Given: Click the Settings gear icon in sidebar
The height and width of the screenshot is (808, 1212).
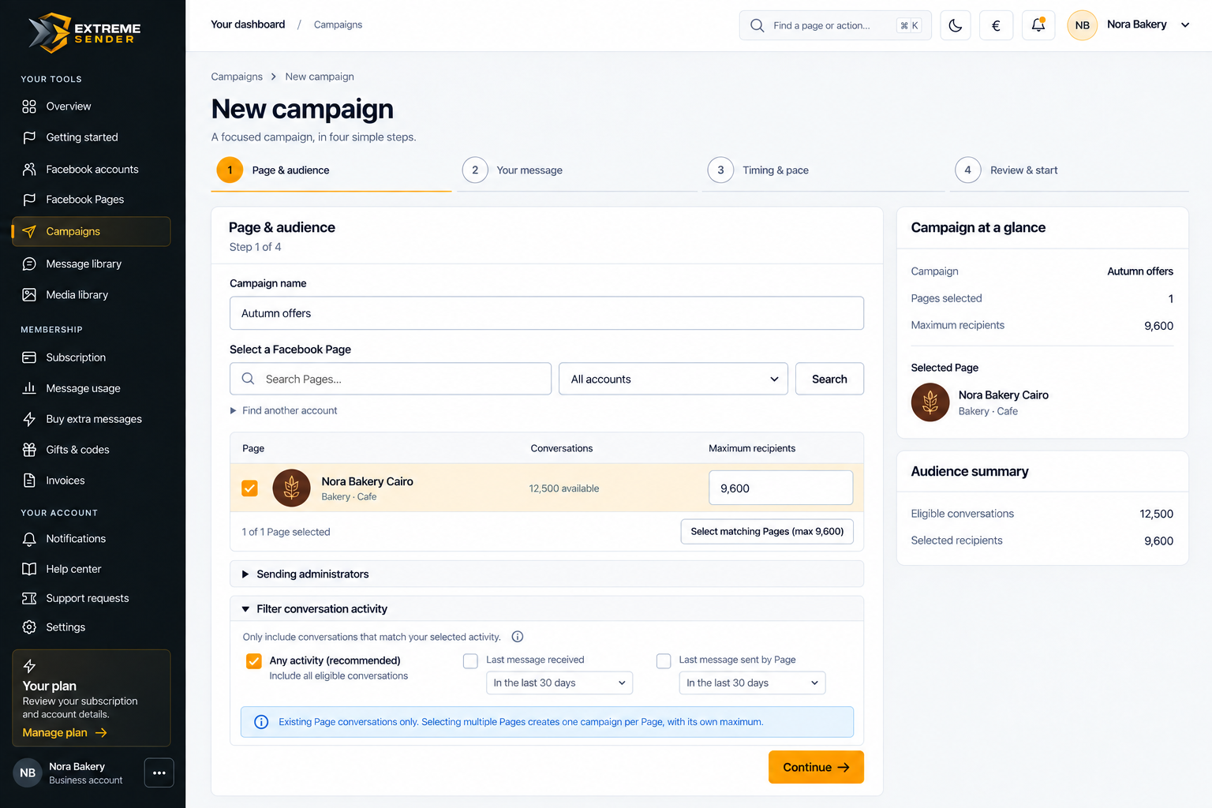Looking at the screenshot, I should (29, 627).
